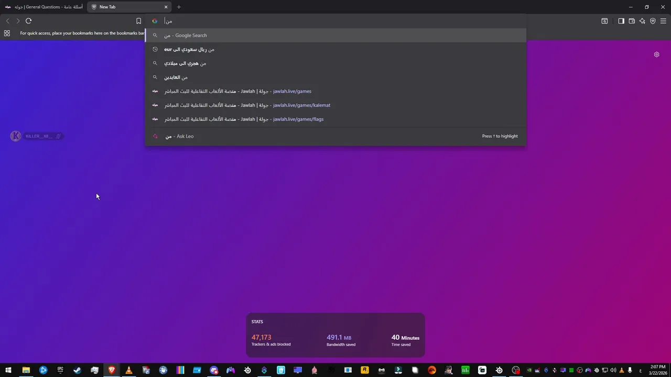671x377 pixels.
Task: Open Rockstar Games Launcher from taskbar
Action: (x=365, y=370)
